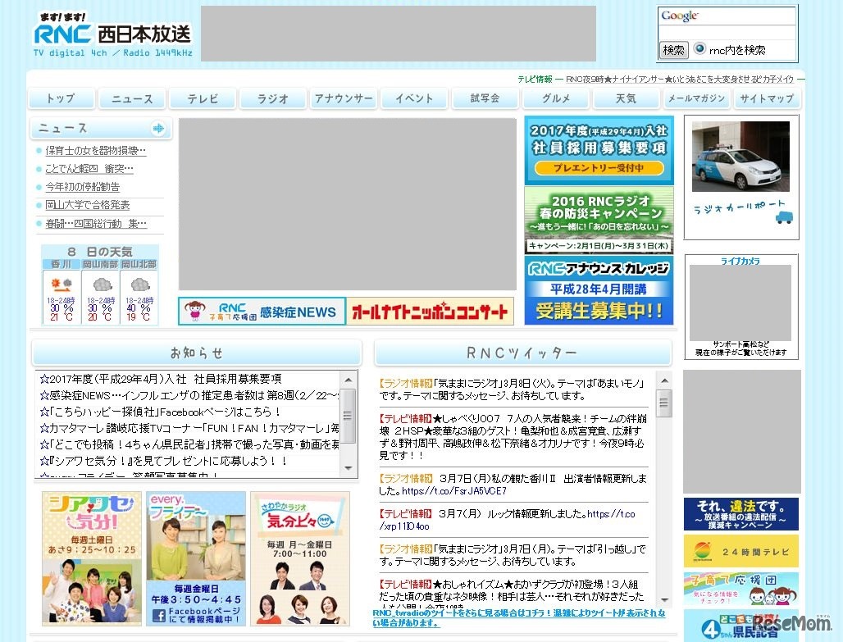Viewport: 843px width, 642px height.
Task: Open the RNC_tvradioのツイート link
Action: [519, 617]
